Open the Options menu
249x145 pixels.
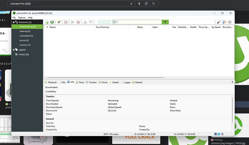pyautogui.click(x=22, y=18)
